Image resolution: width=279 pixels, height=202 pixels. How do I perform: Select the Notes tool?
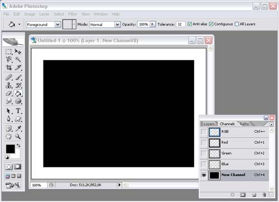(8, 129)
